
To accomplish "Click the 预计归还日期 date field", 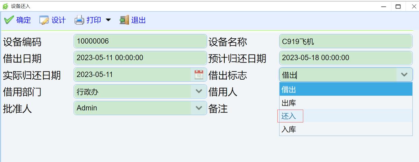I will [345, 58].
